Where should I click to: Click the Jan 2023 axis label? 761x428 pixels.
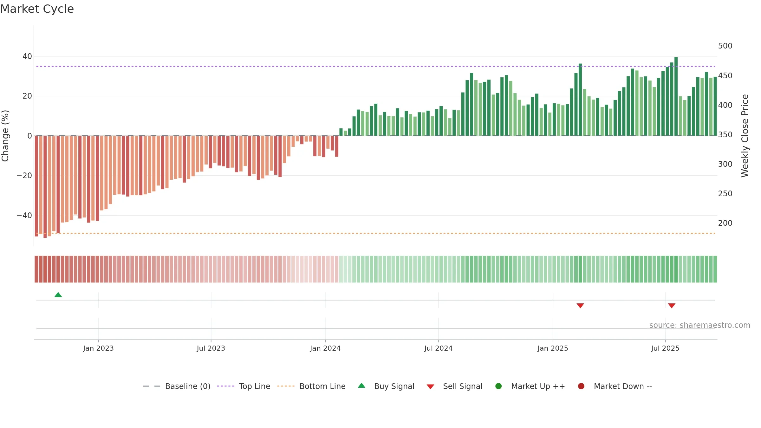click(x=98, y=348)
